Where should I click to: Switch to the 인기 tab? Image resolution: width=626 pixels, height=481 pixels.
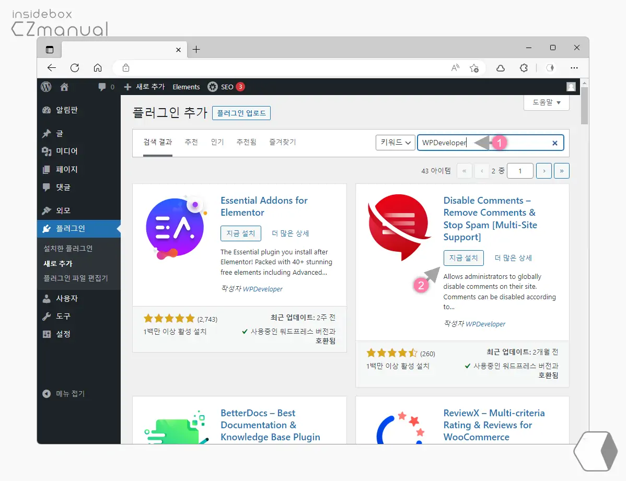[217, 142]
